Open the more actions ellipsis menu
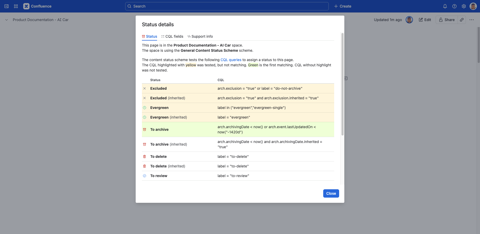Viewport: 480px width, 234px height. 472,20
